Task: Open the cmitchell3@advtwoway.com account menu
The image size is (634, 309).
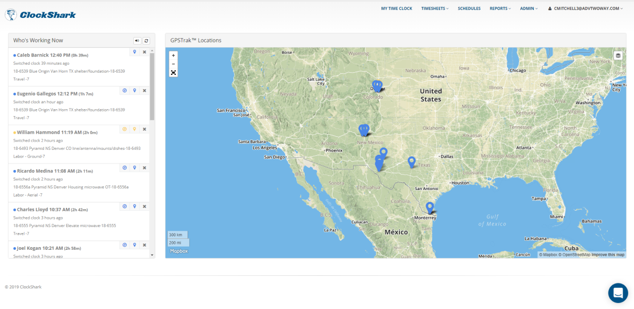Action: [x=586, y=9]
